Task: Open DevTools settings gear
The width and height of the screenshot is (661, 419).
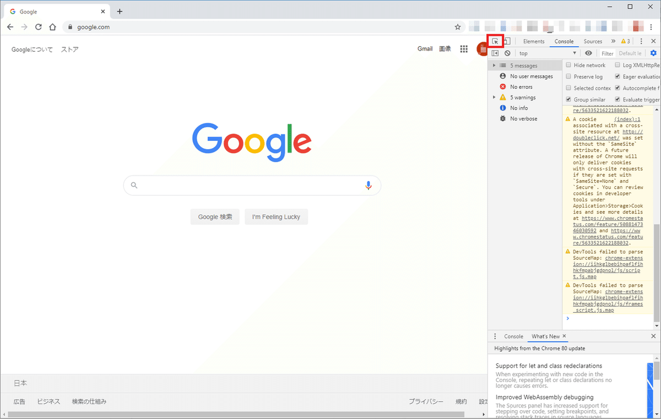Action: tap(653, 53)
